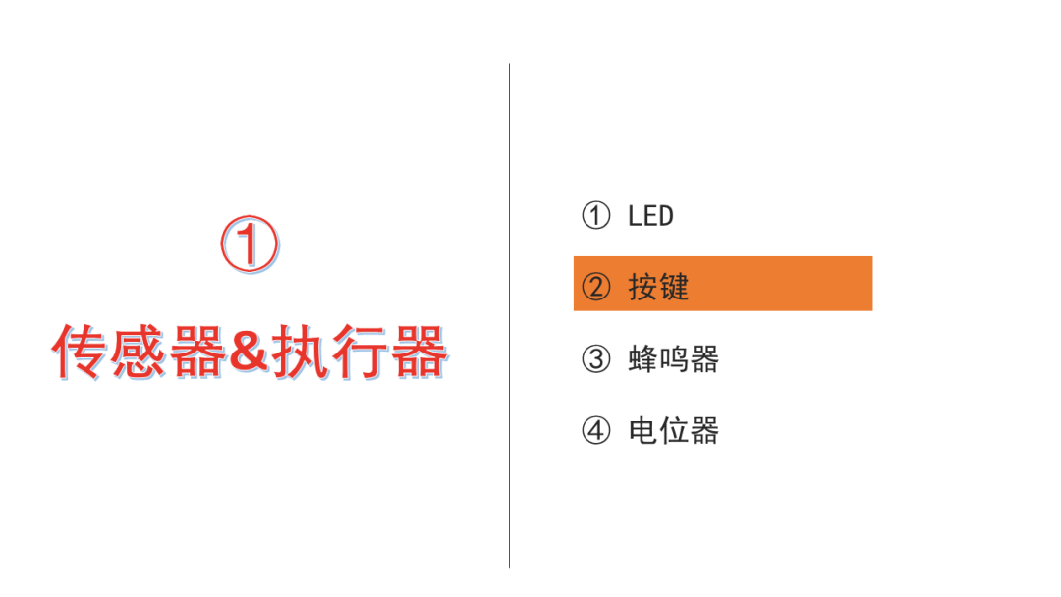The height and width of the screenshot is (597, 1061).
Task: Click the circled 3 beside 蜂鸣器
Action: (596, 359)
